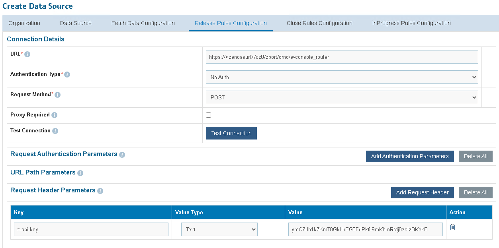Viewport: 499px width, 248px height.
Task: Click the URL Path Parameters info icon
Action: pyautogui.click(x=80, y=173)
